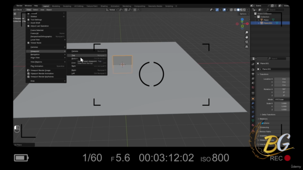This screenshot has width=303, height=170.
Task: Open the Object Data mesh tab
Action: tap(253, 121)
